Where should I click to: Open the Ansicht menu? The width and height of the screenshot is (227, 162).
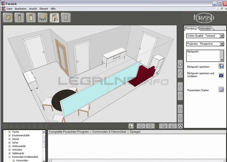tap(33, 9)
